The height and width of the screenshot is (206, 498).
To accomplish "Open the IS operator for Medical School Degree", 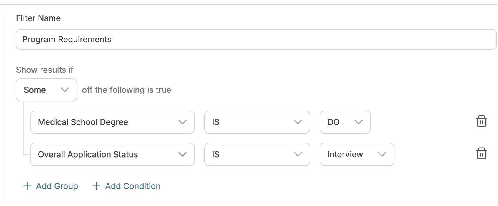I will pos(257,122).
